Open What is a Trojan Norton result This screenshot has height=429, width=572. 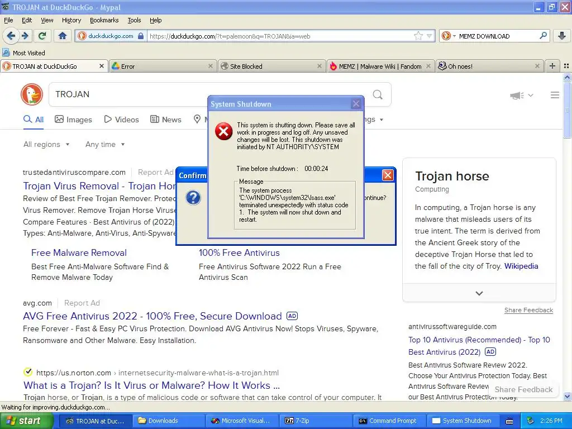click(x=151, y=385)
